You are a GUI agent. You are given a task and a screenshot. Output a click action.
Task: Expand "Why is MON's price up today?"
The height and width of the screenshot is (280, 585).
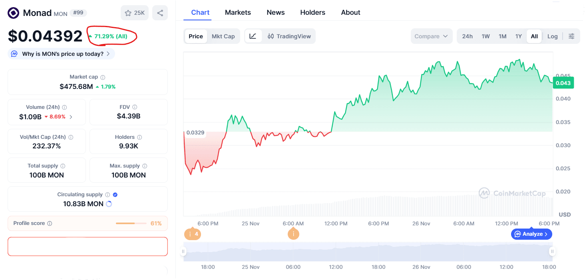[x=62, y=54]
